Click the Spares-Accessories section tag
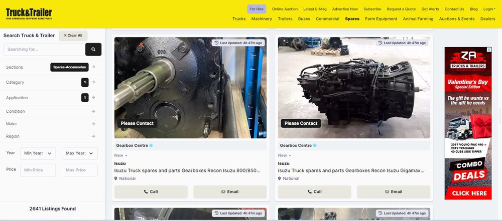The image size is (502, 221). 69,67
